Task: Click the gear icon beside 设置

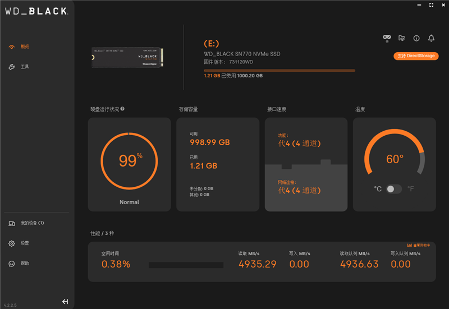Action: (x=11, y=243)
